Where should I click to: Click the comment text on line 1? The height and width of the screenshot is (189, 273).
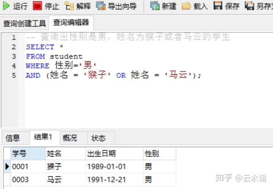click(128, 37)
